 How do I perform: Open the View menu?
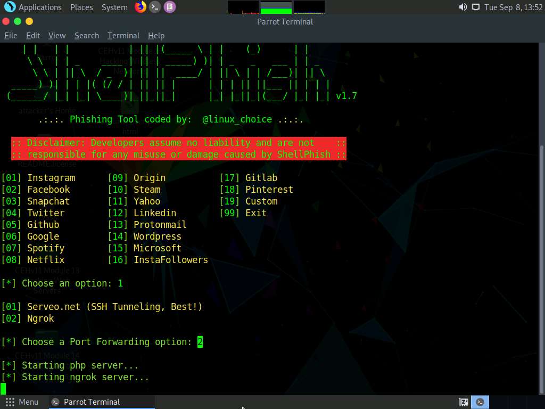click(x=57, y=36)
